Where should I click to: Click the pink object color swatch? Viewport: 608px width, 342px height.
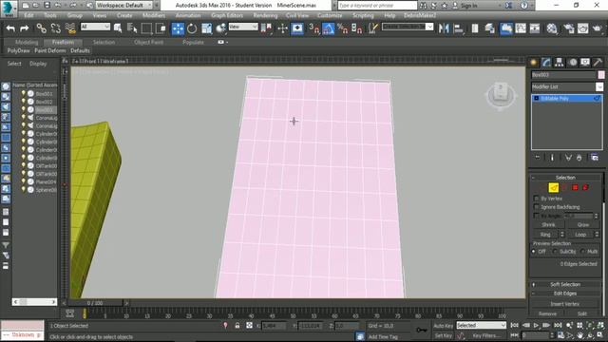click(601, 75)
